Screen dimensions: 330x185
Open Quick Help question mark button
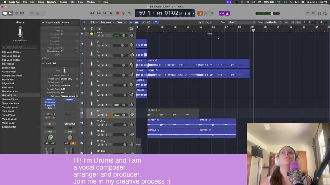point(16,13)
